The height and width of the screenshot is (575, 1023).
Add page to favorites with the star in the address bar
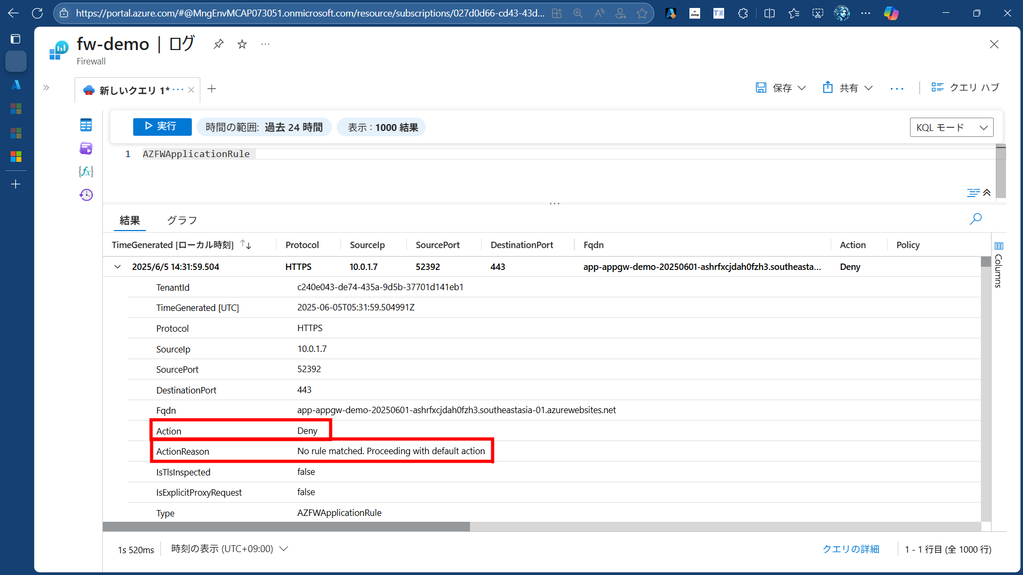642,13
